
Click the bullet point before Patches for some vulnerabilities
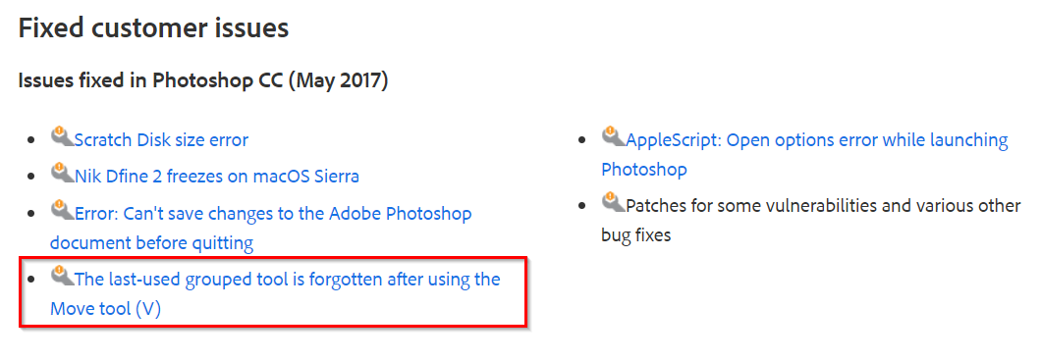[581, 206]
